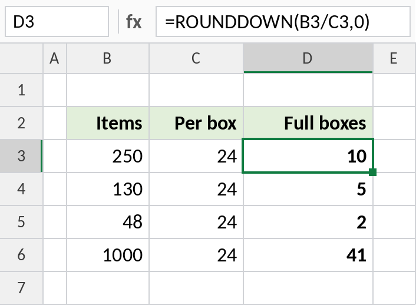Viewport: 416px width, 305px height.
Task: Select column E header
Action: pyautogui.click(x=394, y=58)
